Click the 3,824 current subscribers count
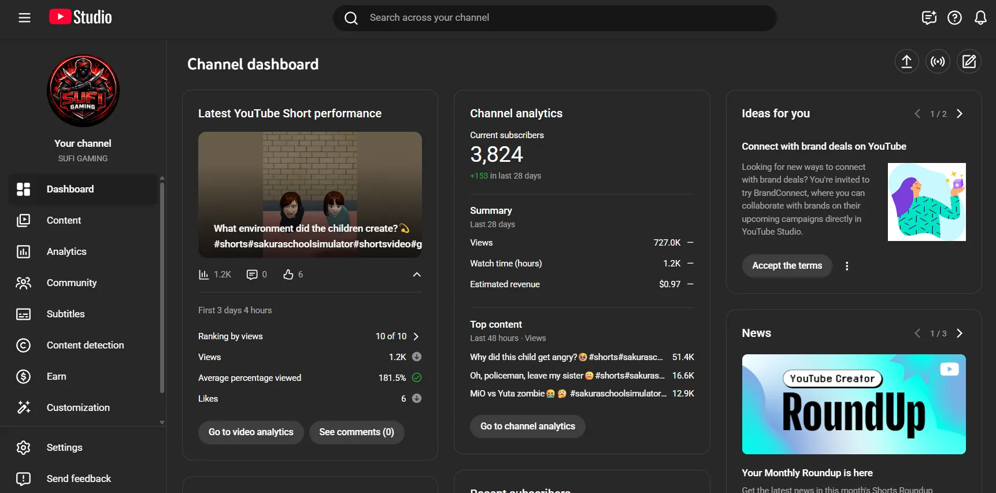Screen dimensions: 996x493 497,154
